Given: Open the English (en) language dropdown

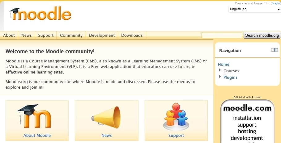Looking at the screenshot, I should 255,9.
